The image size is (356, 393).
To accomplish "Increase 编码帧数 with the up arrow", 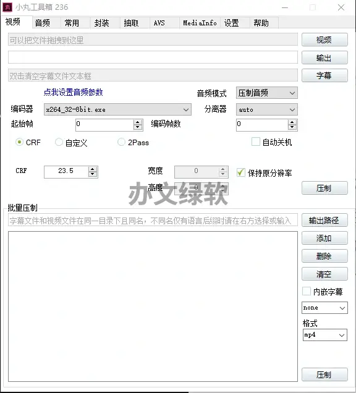I will (x=292, y=122).
